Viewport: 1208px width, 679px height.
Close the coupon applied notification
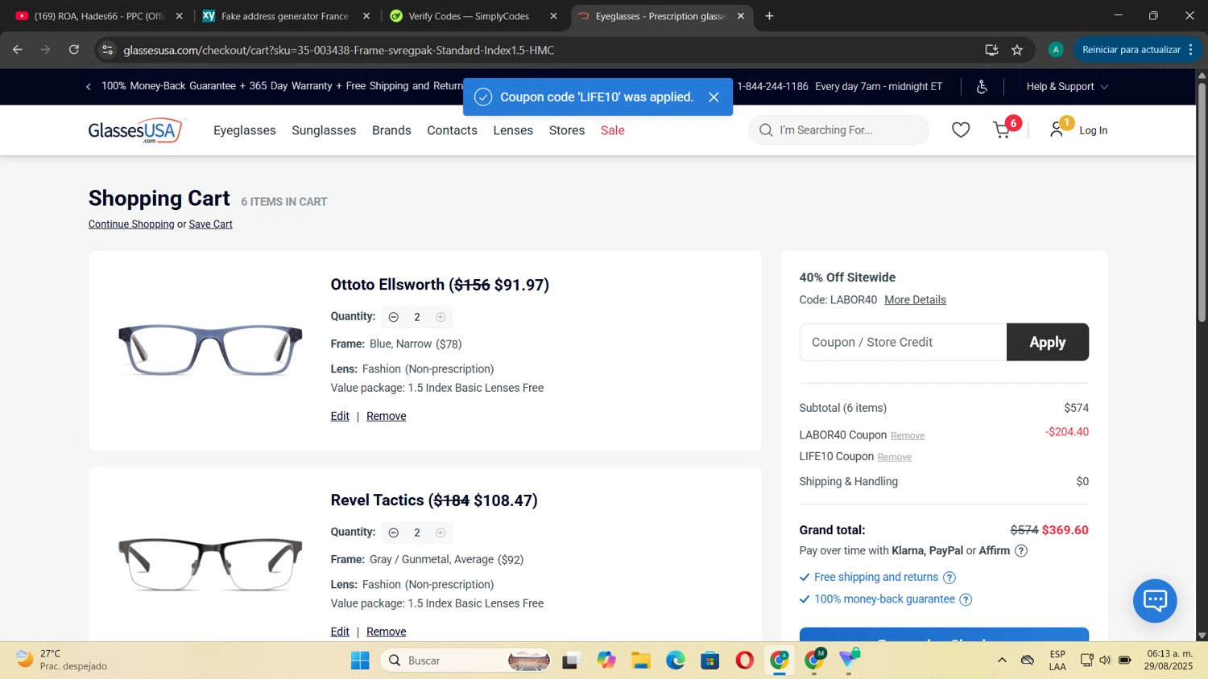(714, 97)
